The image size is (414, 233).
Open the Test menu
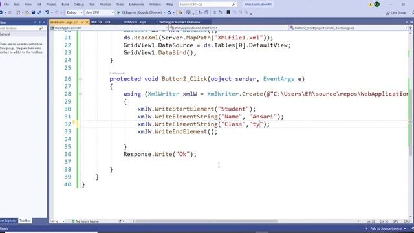point(92,5)
